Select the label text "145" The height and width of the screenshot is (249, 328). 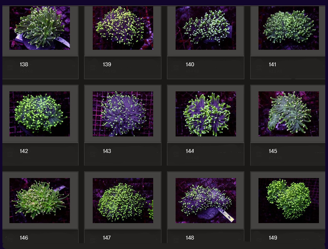(x=273, y=151)
